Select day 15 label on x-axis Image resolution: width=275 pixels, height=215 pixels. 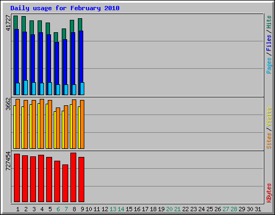[x=129, y=209]
